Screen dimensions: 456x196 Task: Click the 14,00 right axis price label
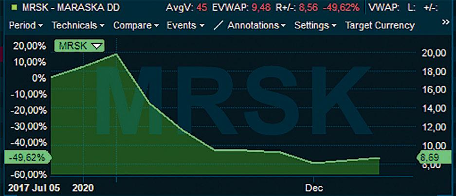[433, 109]
